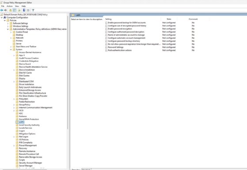Expand the Software Settings node
The width and height of the screenshot is (247, 170).
(x=8, y=23)
